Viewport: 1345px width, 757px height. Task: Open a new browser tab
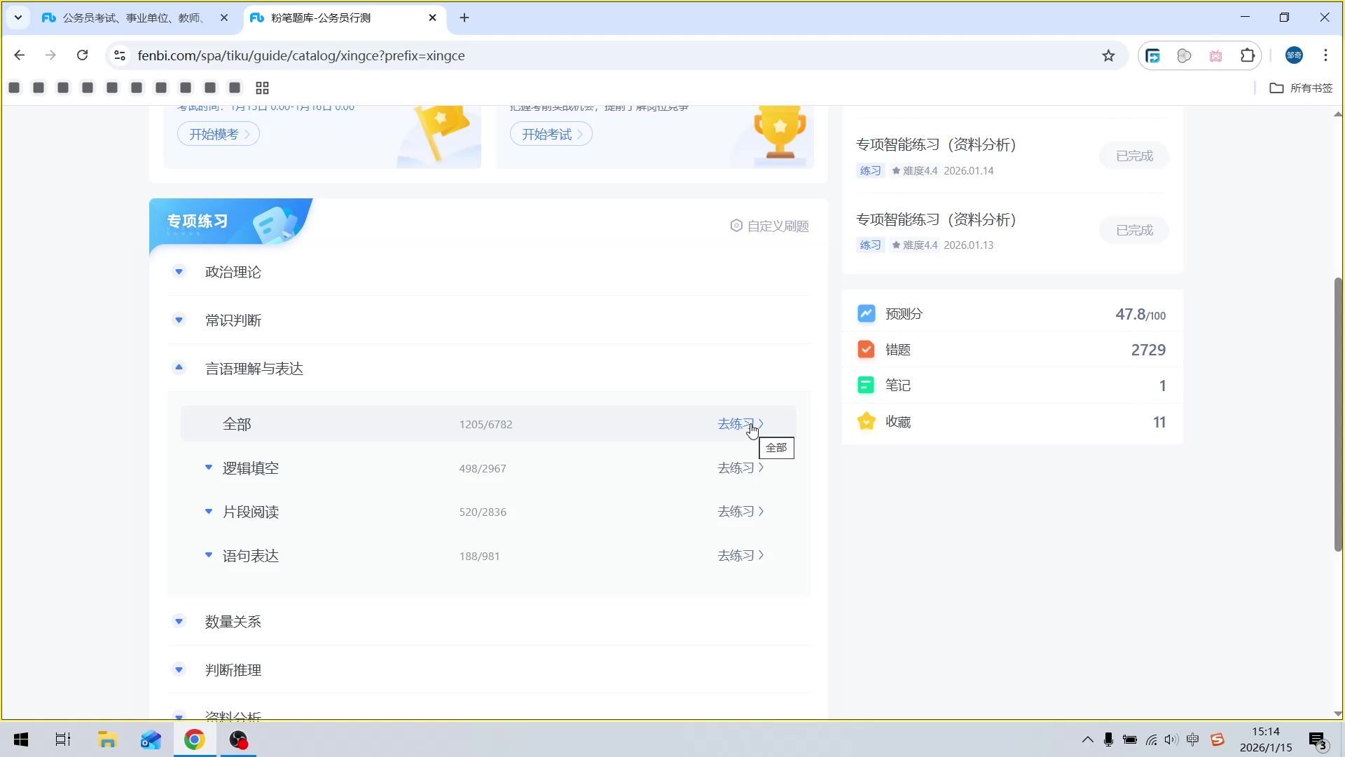(x=464, y=18)
